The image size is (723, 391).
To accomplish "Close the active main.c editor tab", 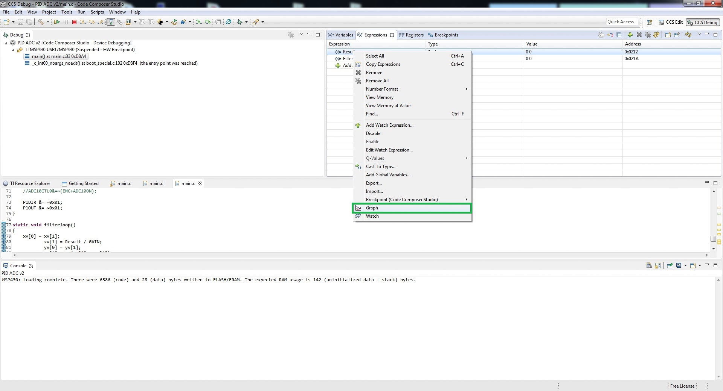I will (x=200, y=183).
